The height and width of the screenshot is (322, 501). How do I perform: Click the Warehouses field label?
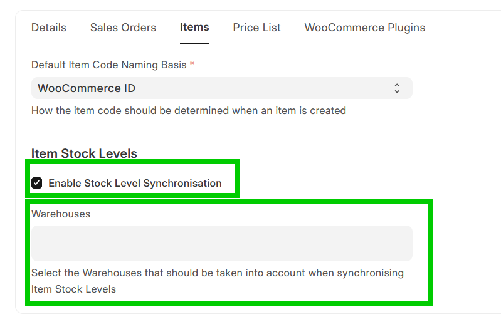coord(61,214)
